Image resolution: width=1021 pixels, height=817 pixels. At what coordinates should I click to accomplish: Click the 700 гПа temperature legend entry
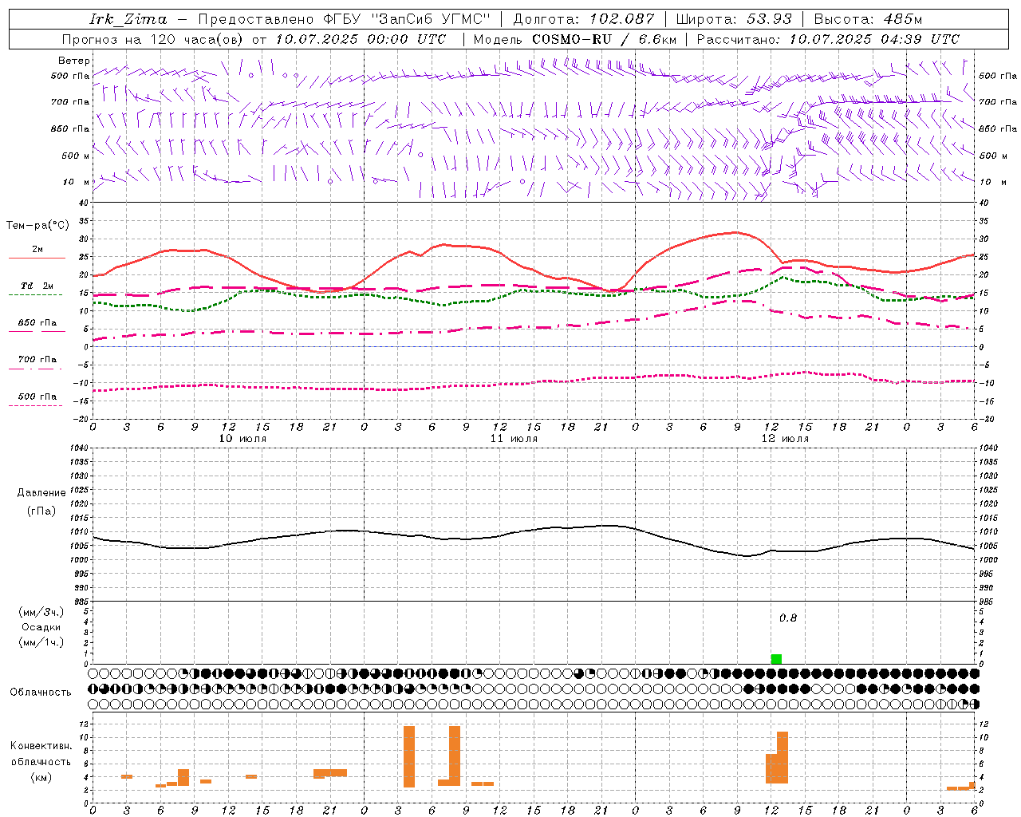click(37, 362)
